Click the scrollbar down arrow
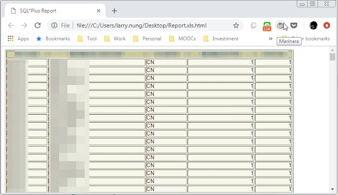This screenshot has height=195, width=338. [332, 189]
